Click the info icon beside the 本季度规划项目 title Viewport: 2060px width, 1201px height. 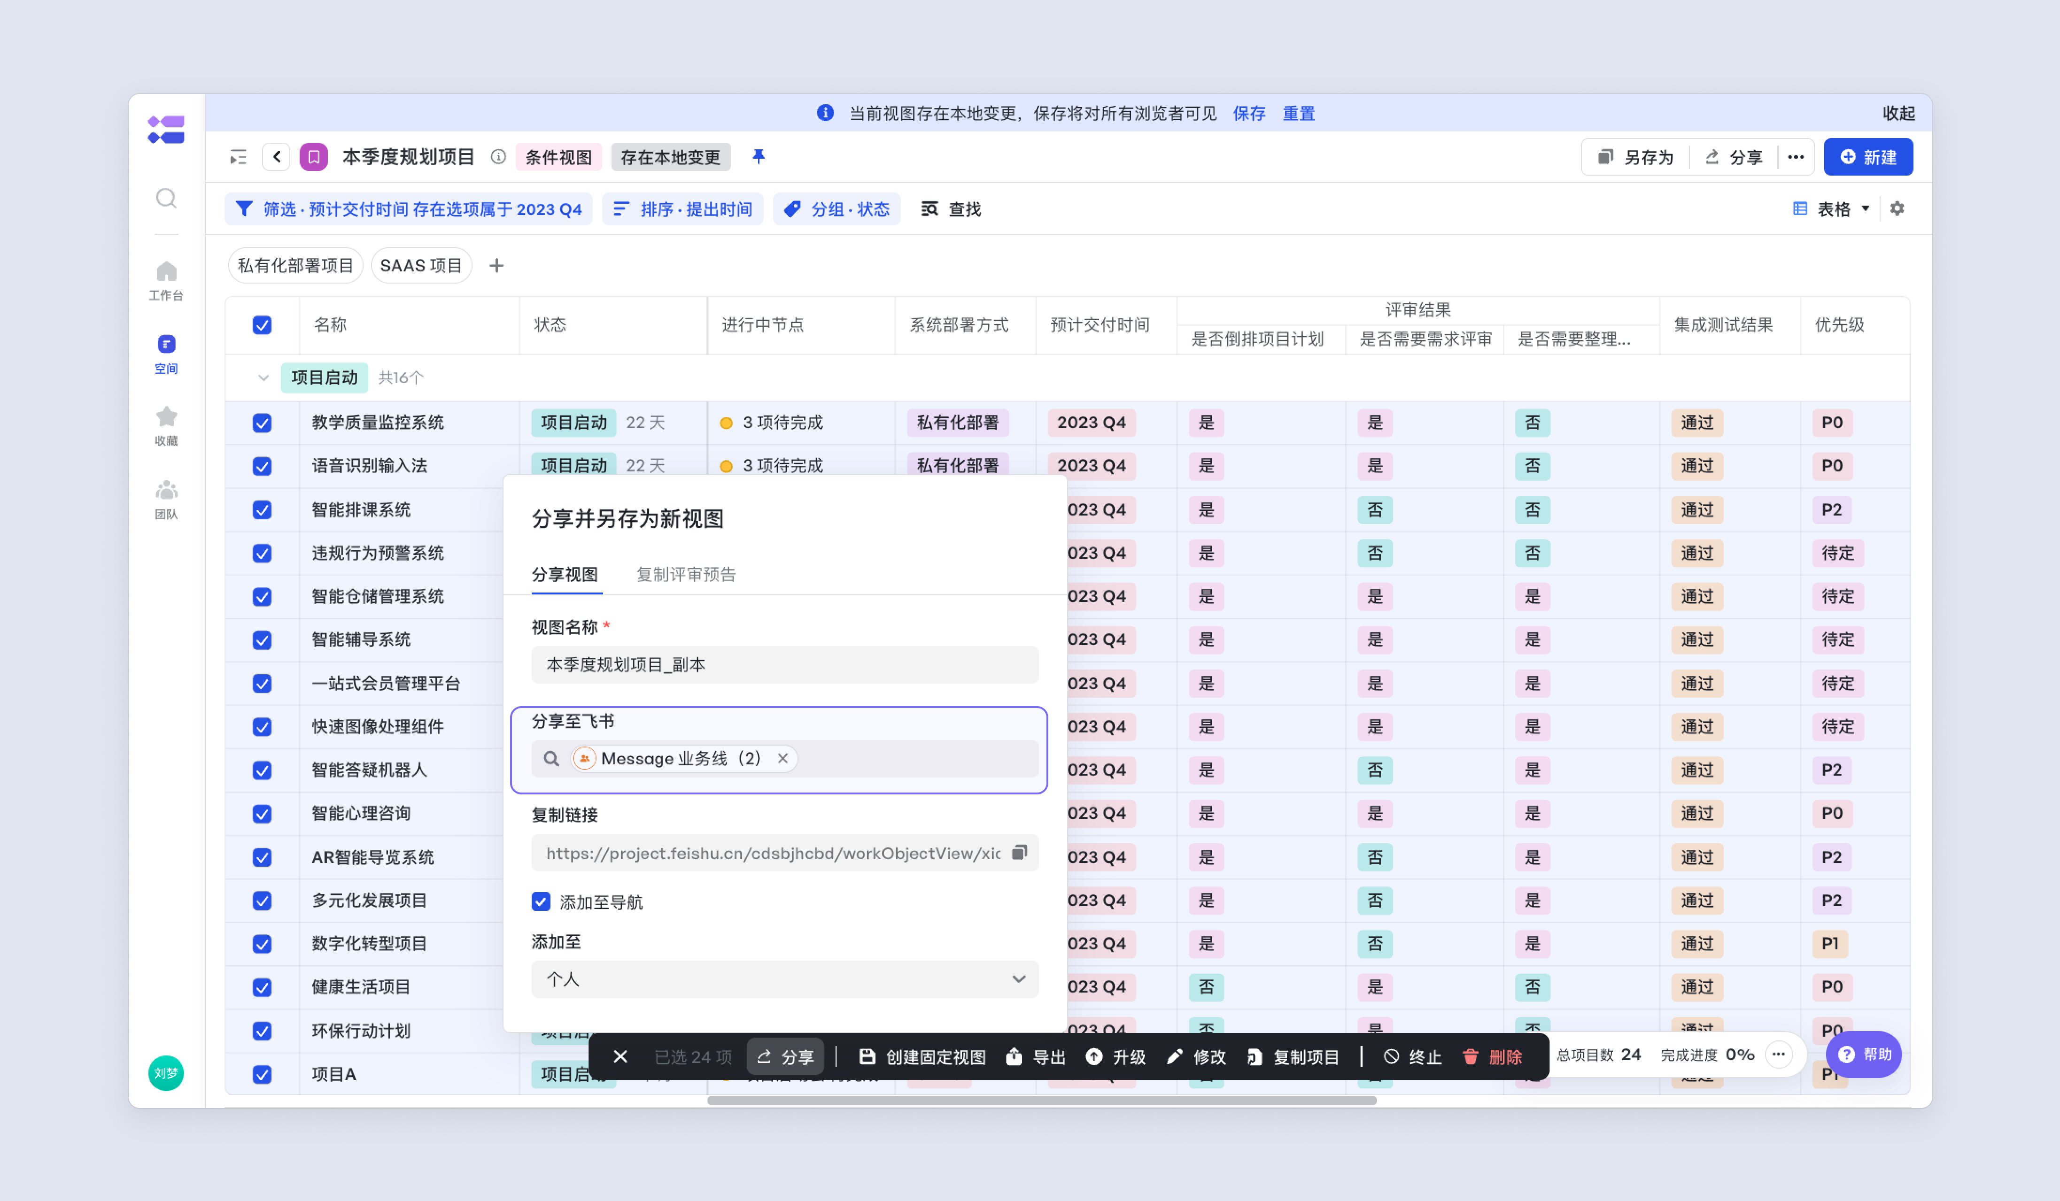(498, 157)
